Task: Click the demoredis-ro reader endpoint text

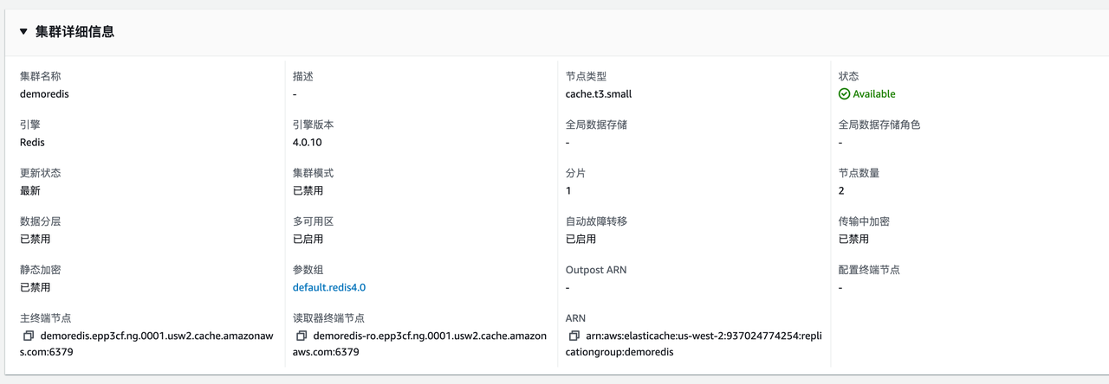Action: (x=429, y=336)
